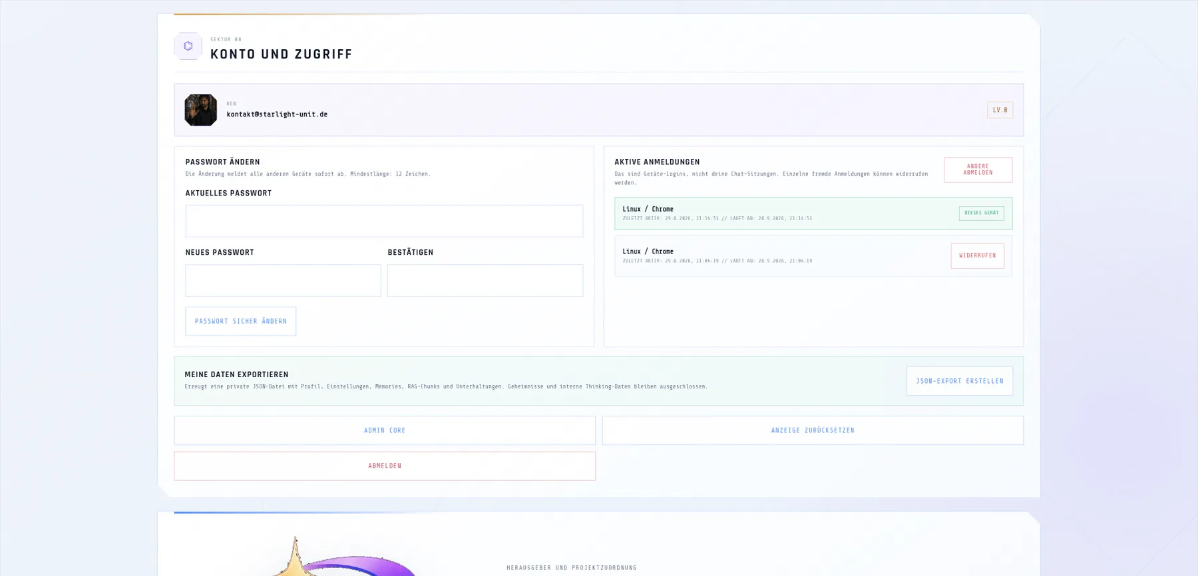Viewport: 1198px width, 576px height.
Task: Click the hexagon icon beside Konto und Zugriff
Action: 188,46
